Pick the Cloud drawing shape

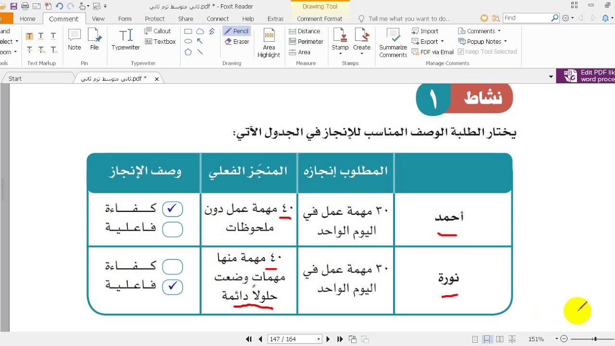[x=200, y=31]
